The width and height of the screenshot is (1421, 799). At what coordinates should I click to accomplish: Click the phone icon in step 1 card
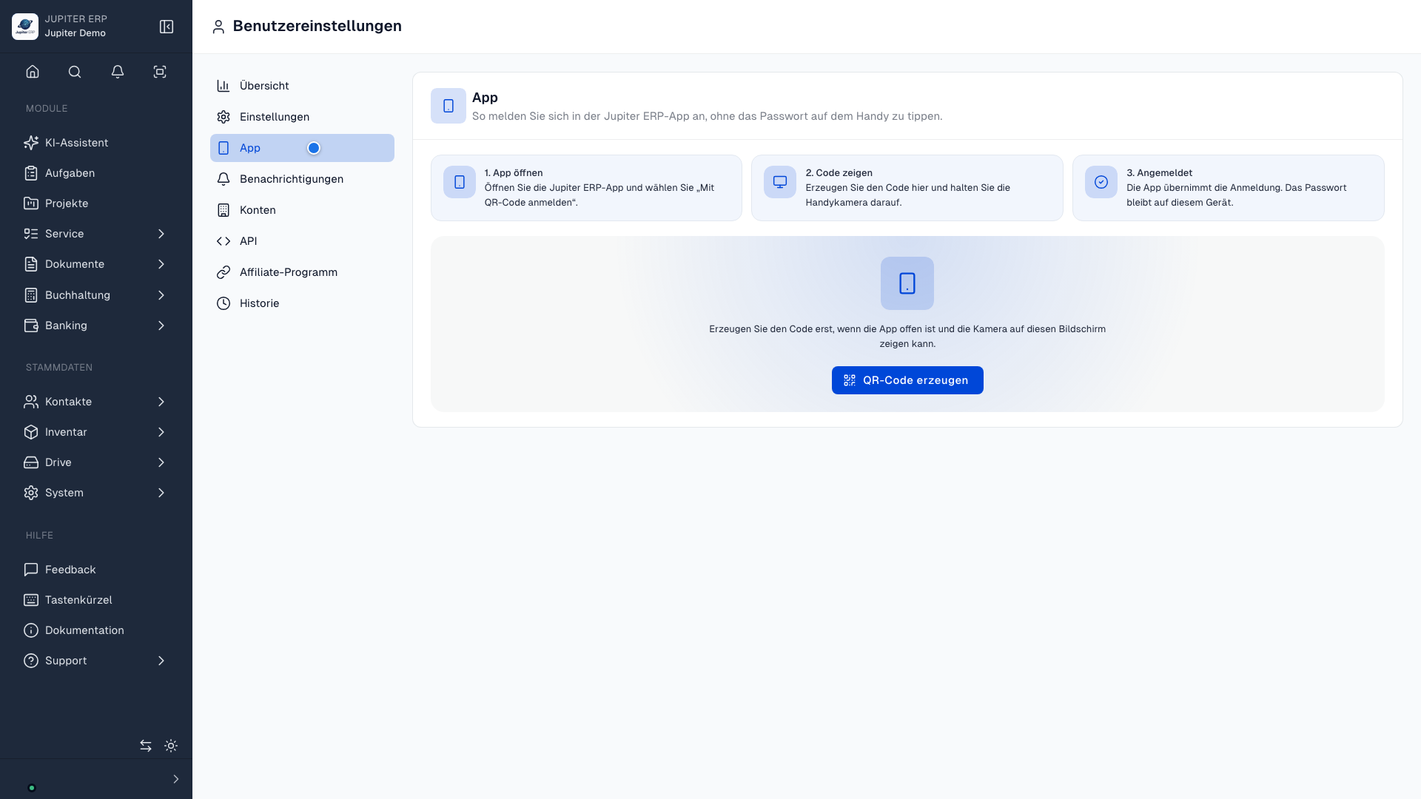(x=460, y=182)
